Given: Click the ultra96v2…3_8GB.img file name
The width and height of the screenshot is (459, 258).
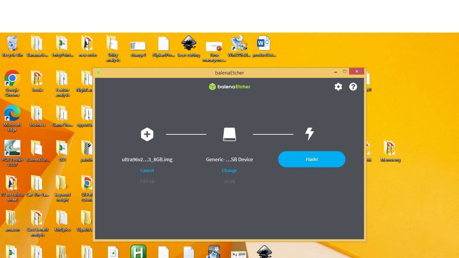Looking at the screenshot, I should (x=147, y=160).
